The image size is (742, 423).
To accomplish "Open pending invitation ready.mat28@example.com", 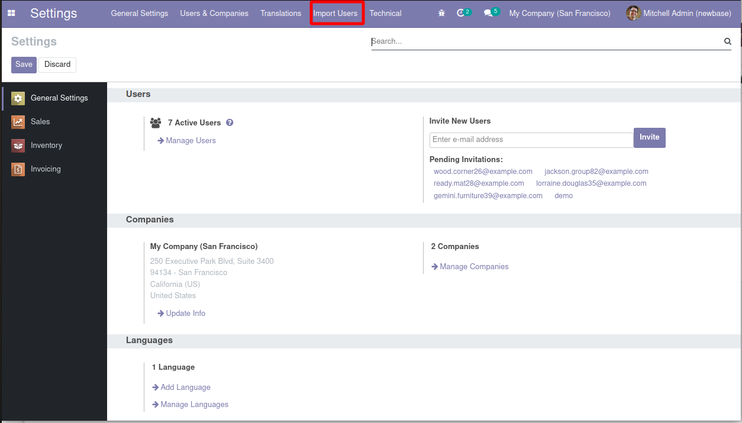I will click(x=479, y=183).
